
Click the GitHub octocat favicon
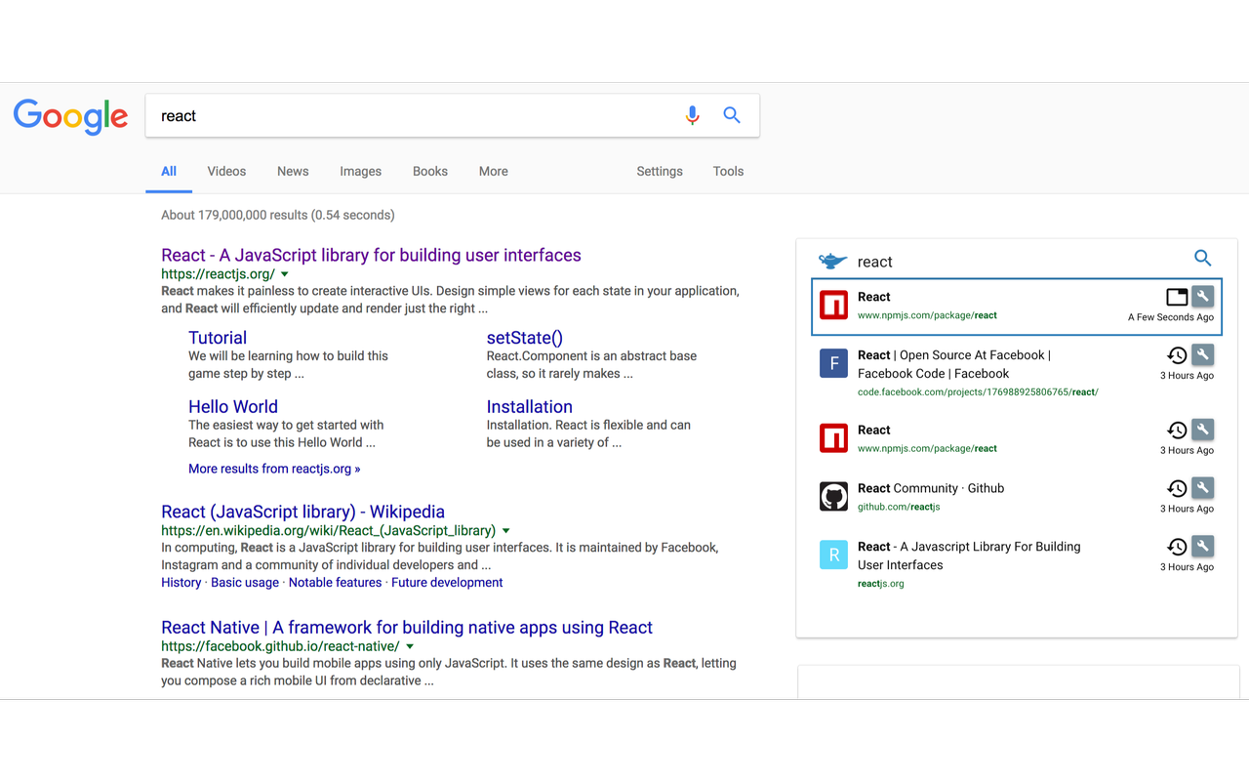click(833, 497)
